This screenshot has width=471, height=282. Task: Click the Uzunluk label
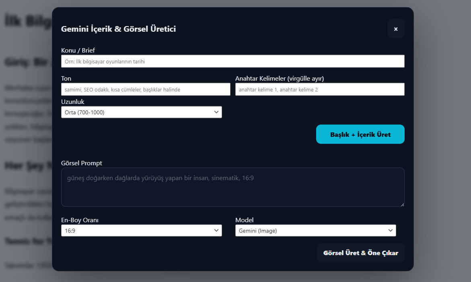(73, 101)
